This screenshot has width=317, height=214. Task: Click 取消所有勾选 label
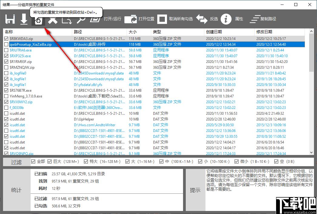(x=181, y=19)
